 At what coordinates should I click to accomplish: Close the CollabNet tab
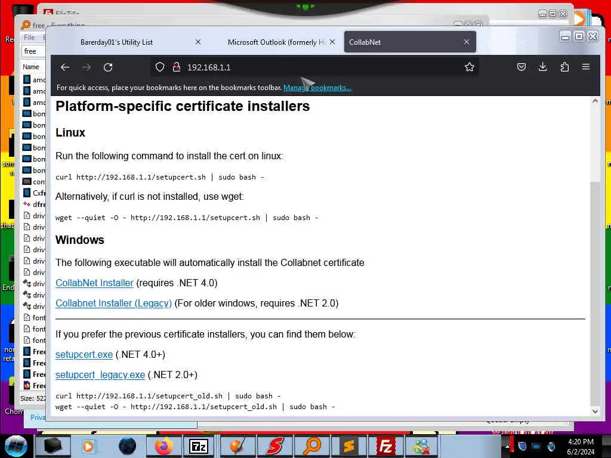pos(467,42)
